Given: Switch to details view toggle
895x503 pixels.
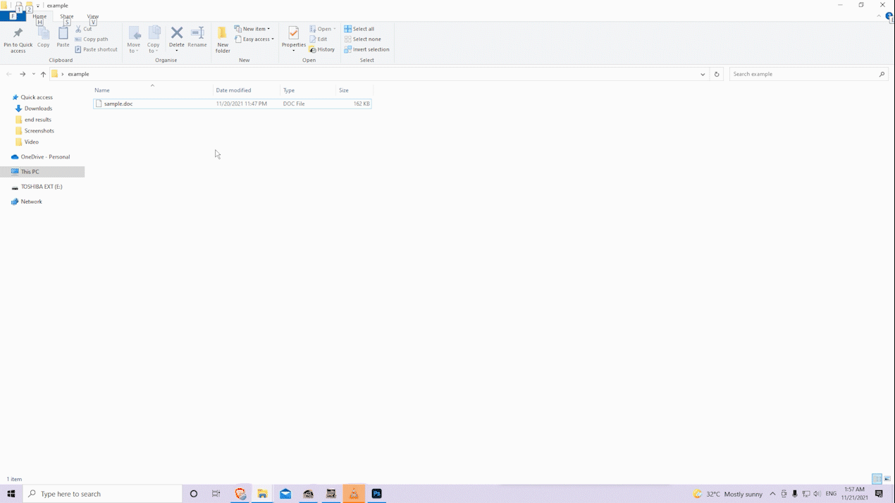Looking at the screenshot, I should (x=877, y=479).
